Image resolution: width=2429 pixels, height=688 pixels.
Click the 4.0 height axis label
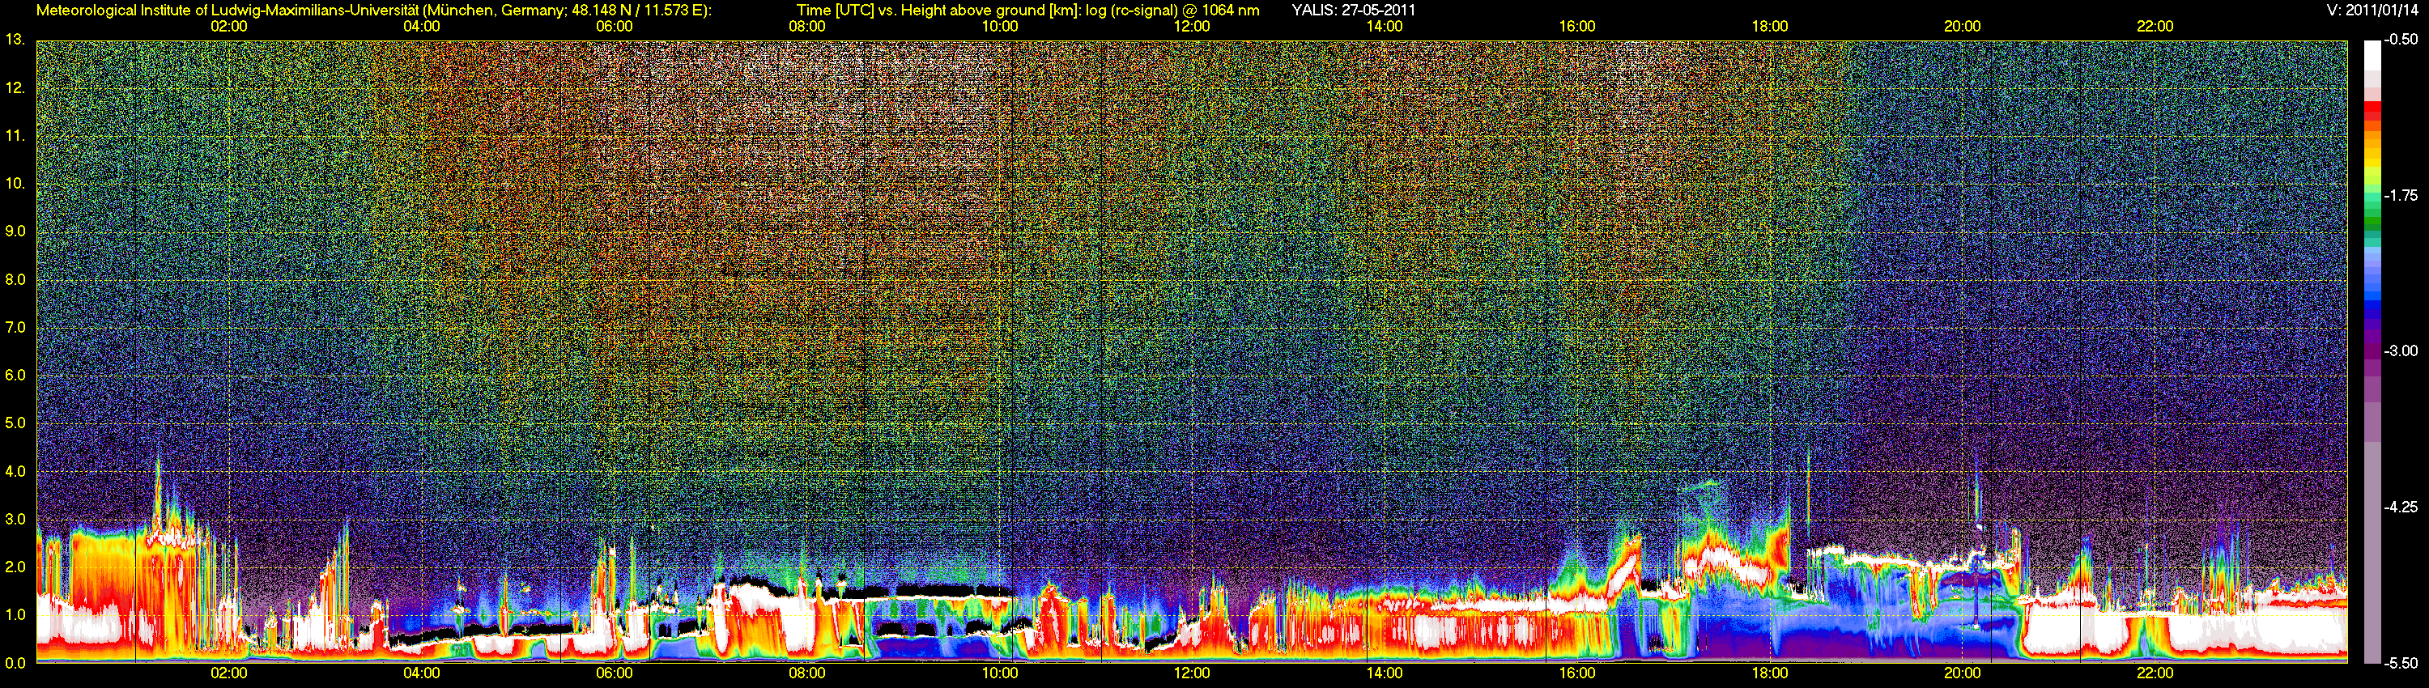tap(14, 471)
